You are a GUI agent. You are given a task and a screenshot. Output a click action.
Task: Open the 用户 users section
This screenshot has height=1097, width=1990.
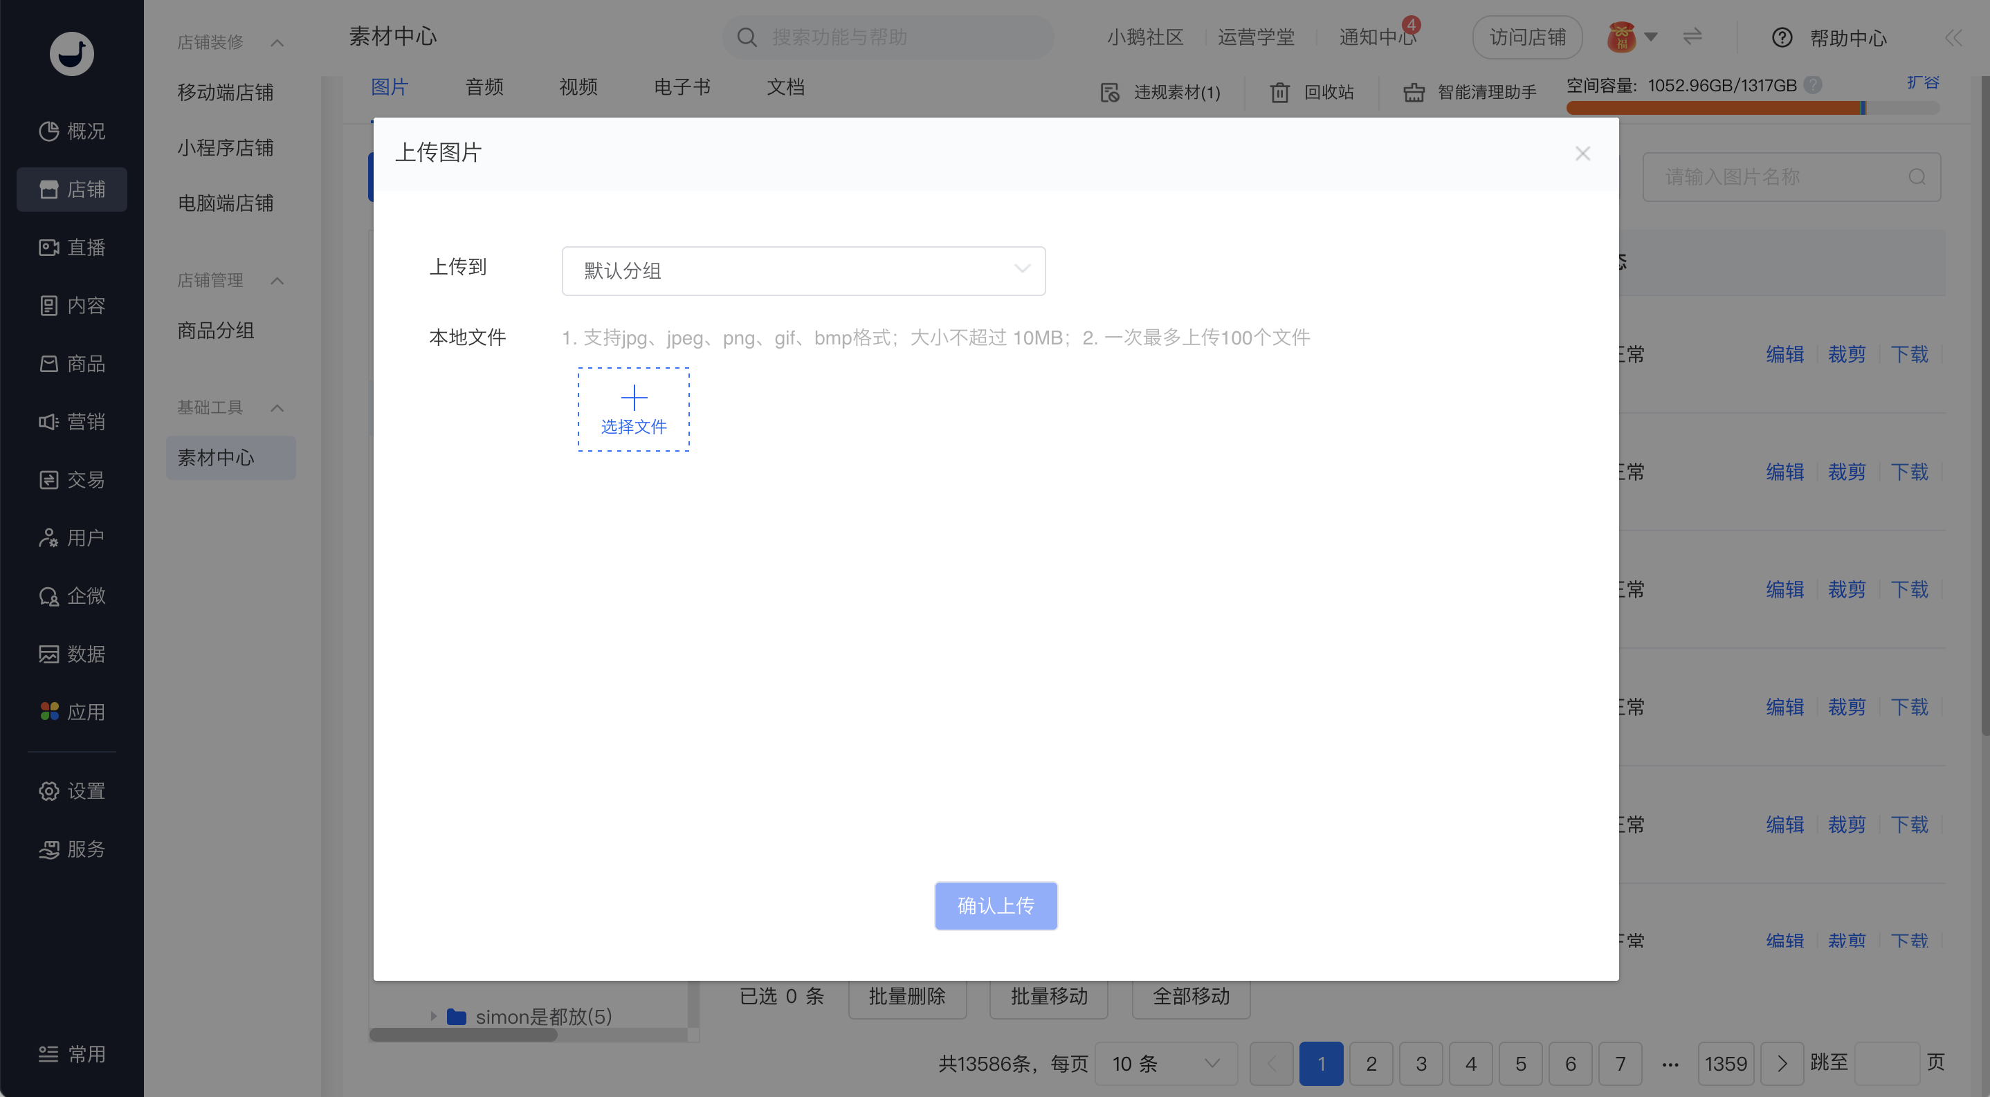72,538
